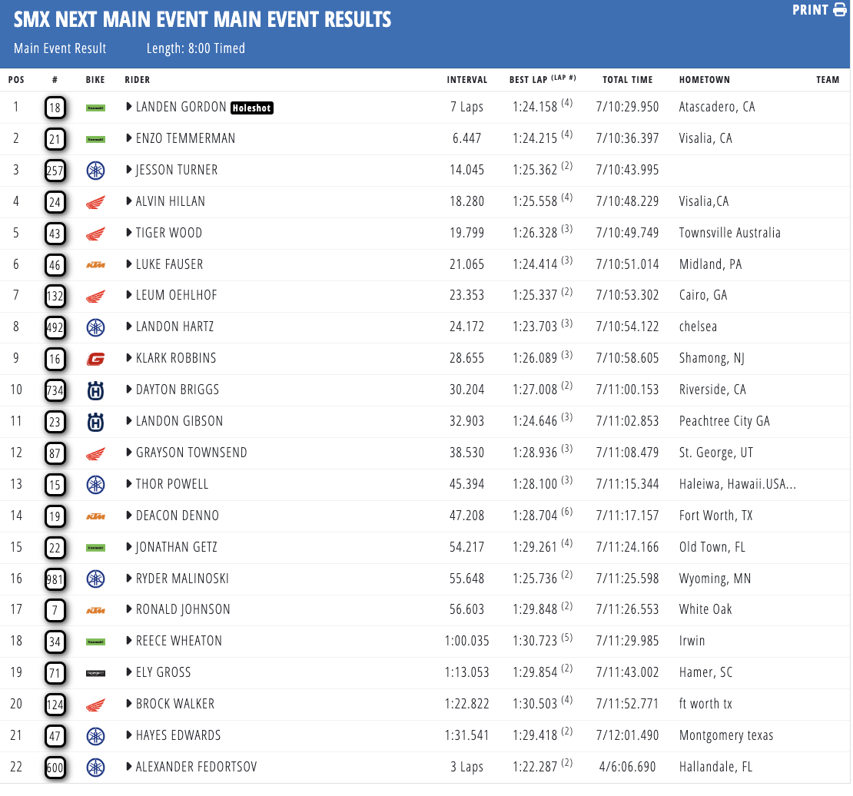853x796 pixels.
Task: Expand Tiger Wood's lap details
Action: coord(129,234)
